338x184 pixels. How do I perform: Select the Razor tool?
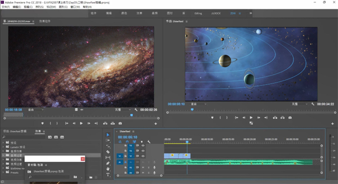[x=108, y=152]
